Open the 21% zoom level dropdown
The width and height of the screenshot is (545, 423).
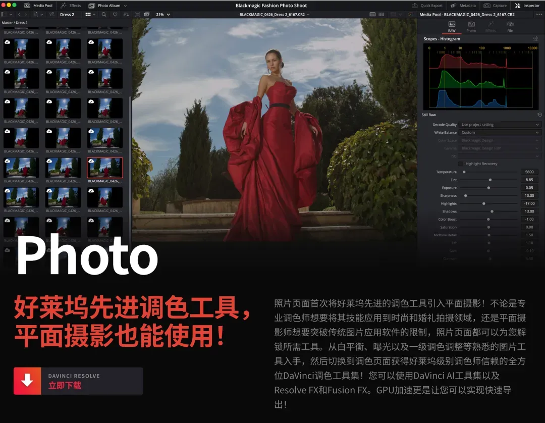pos(163,15)
